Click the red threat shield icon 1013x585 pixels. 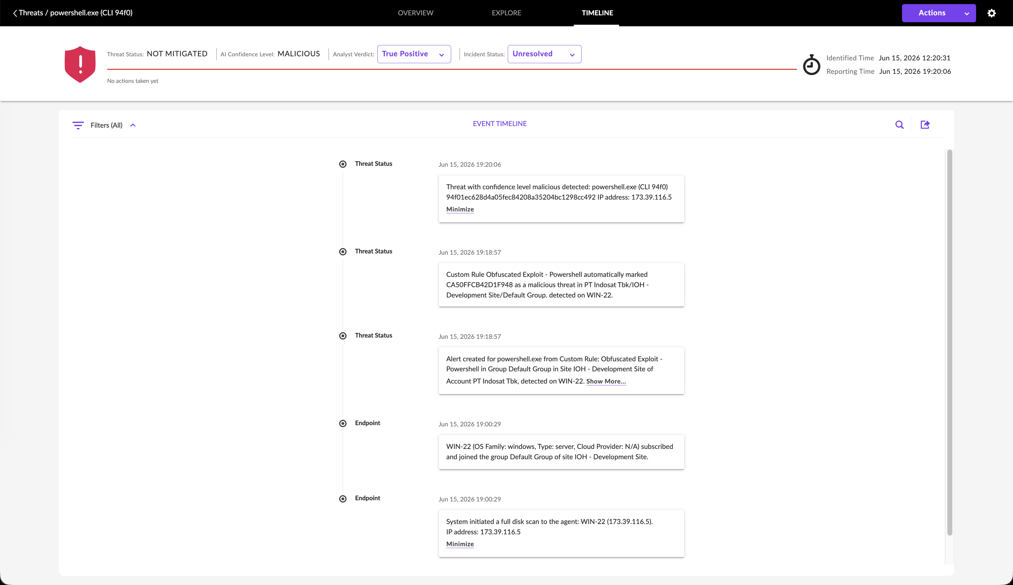[x=80, y=64]
